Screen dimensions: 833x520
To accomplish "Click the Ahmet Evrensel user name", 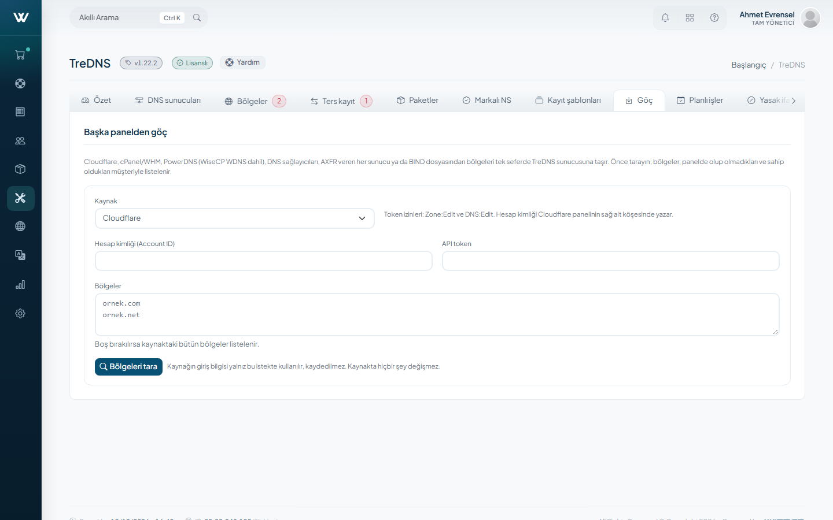I will (x=766, y=14).
